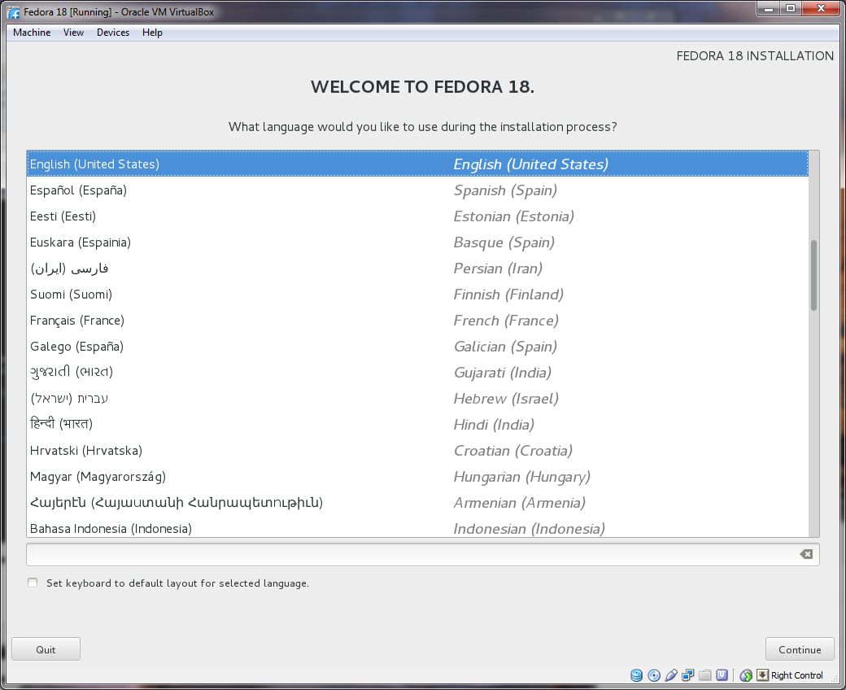846x690 pixels.
Task: Select English (United States) row
Action: pos(417,164)
